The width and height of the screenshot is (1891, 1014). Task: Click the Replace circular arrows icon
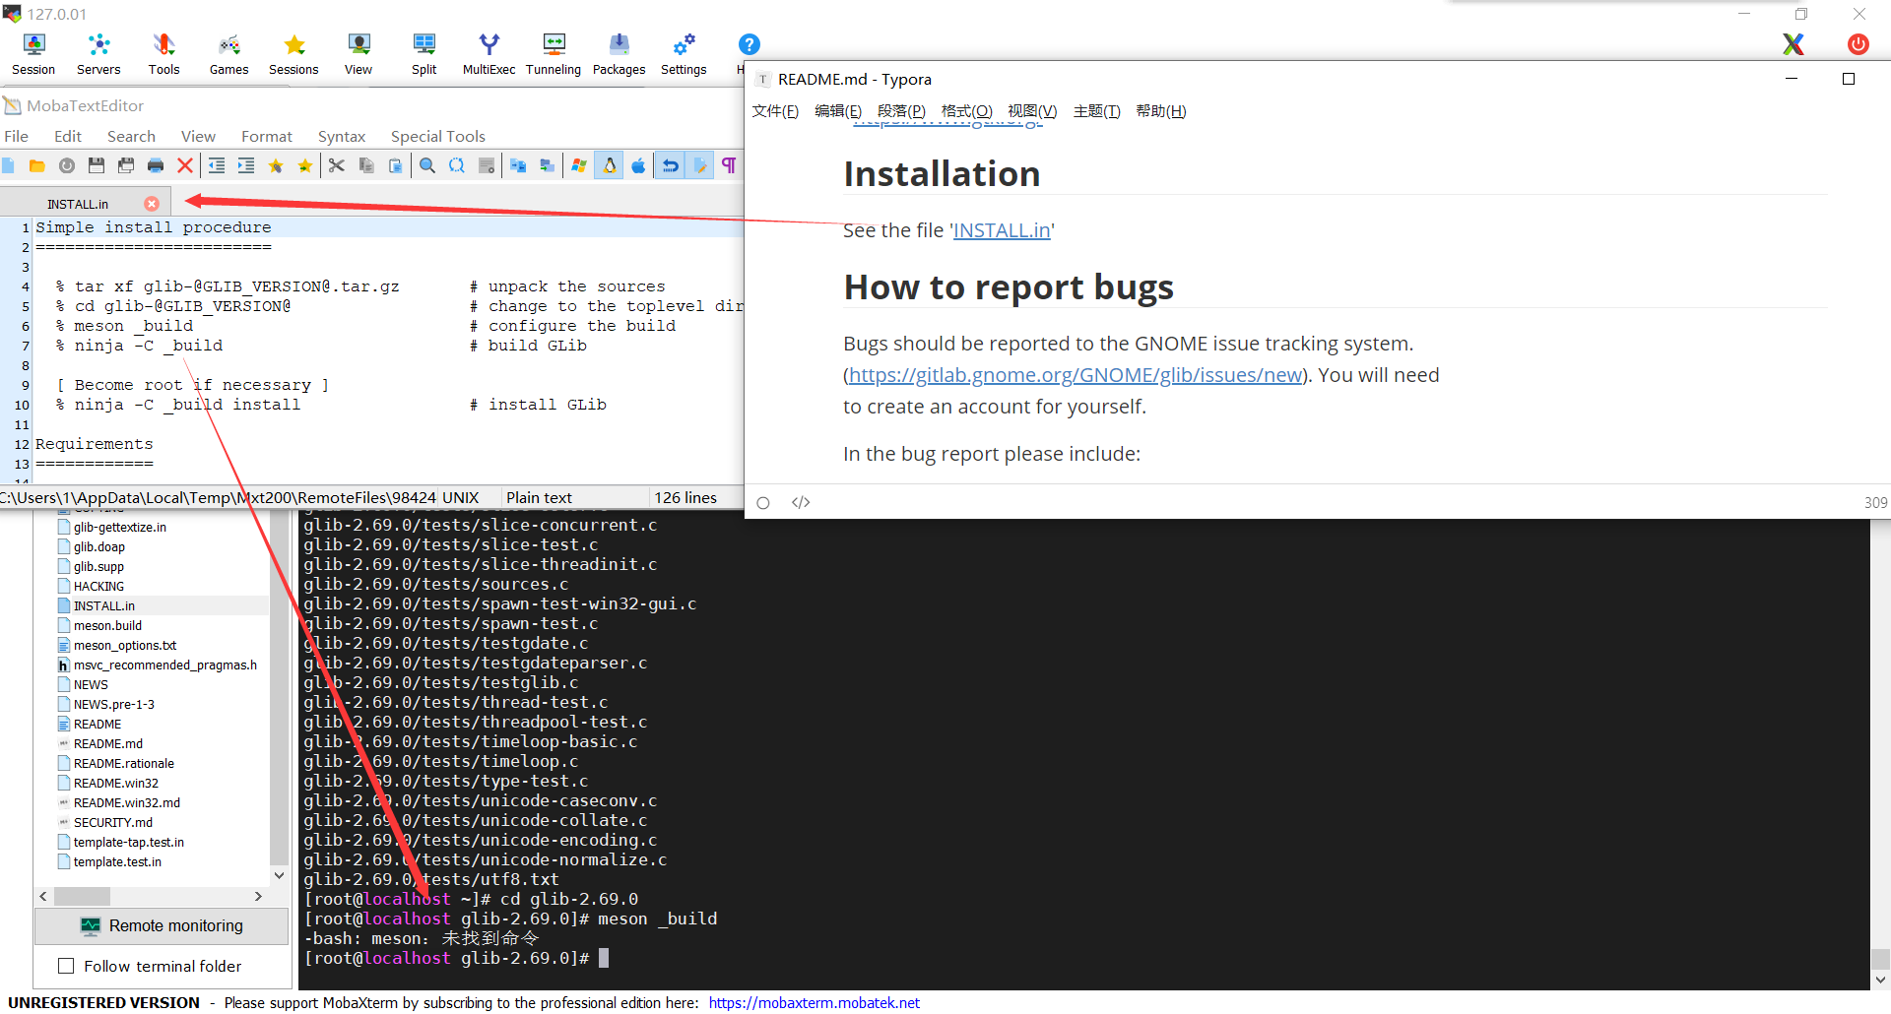[x=456, y=165]
